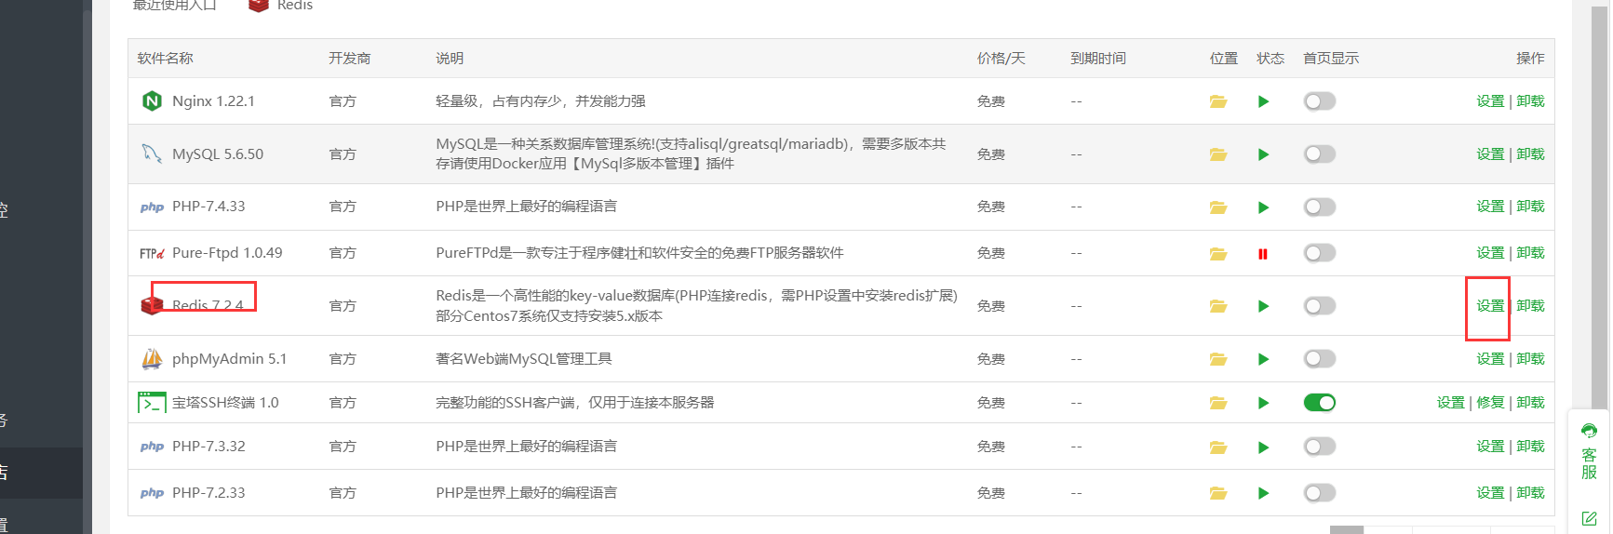Toggle homepage display for MySQL 5.6.50
Image resolution: width=1613 pixels, height=534 pixels.
1320,154
